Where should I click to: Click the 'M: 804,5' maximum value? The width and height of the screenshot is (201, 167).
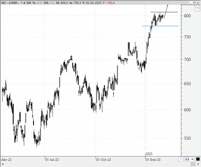(x=62, y=3)
